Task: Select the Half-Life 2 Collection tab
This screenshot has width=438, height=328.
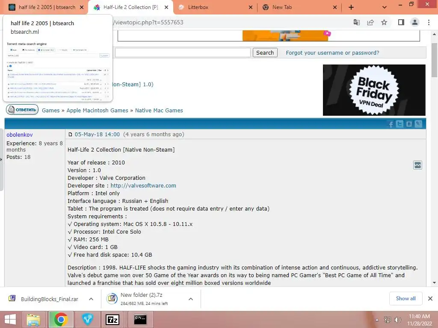Action: coord(130,7)
